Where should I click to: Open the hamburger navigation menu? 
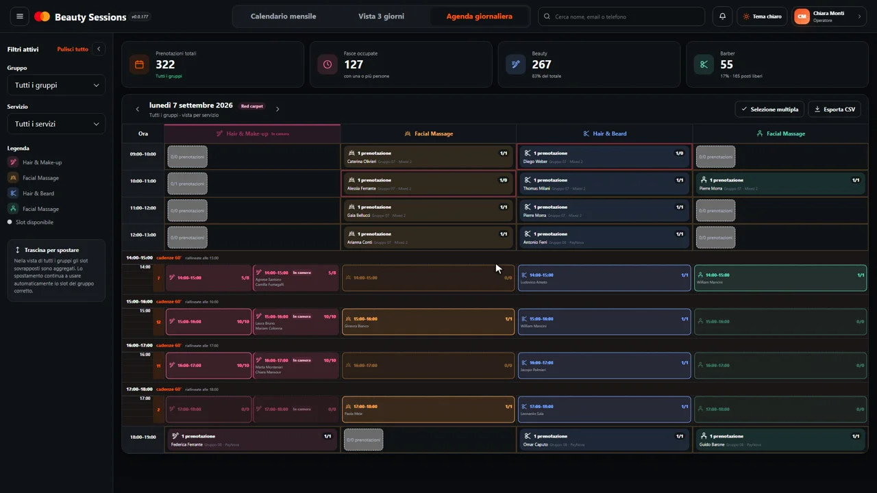tap(19, 16)
